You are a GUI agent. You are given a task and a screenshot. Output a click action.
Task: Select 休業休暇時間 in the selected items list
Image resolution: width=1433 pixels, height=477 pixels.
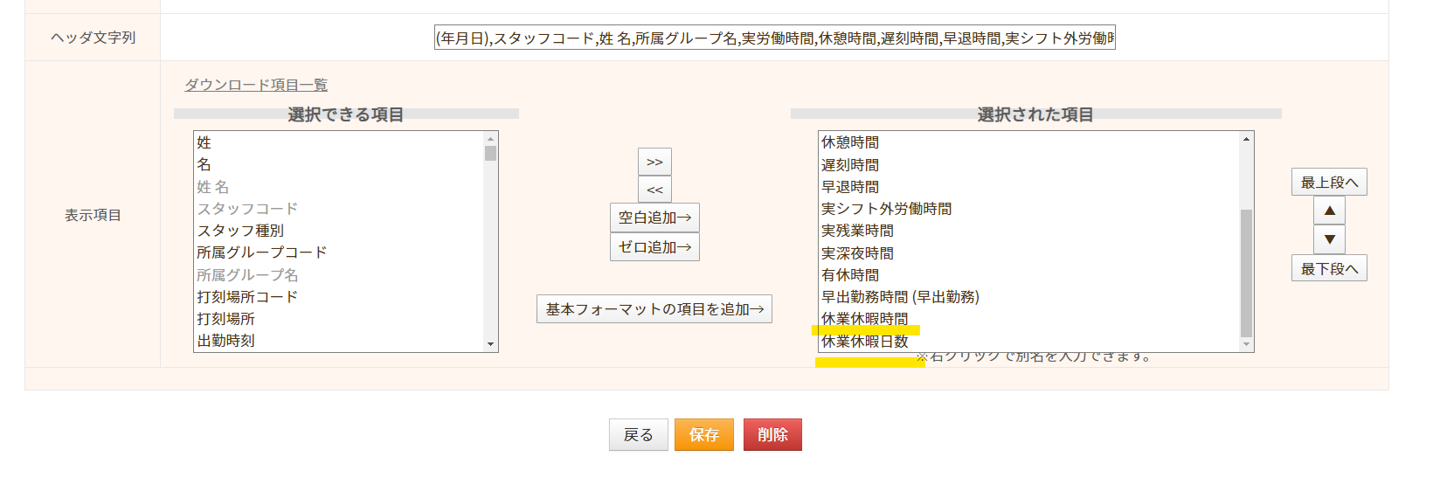click(1028, 319)
